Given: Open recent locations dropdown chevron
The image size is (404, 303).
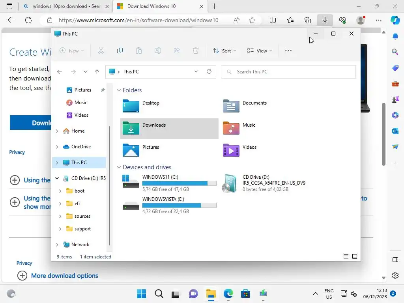Looking at the screenshot, I should click(x=85, y=72).
